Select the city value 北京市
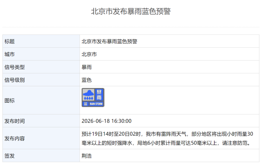Screen dimensions: 260x167 [89, 54]
